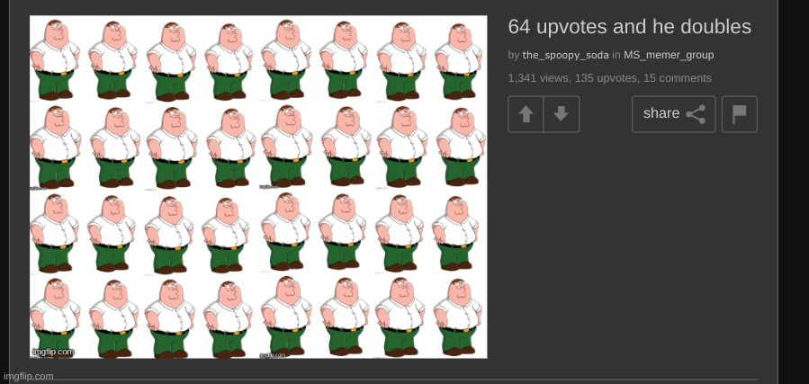Click the '1,341 views' stat text
Viewport: 809px width, 384px height.
[x=539, y=78]
